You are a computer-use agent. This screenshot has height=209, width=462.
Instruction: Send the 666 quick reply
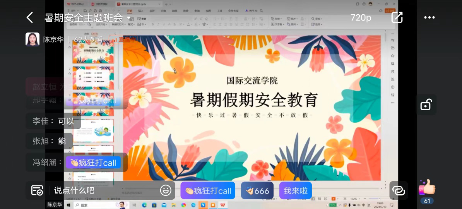[257, 190]
